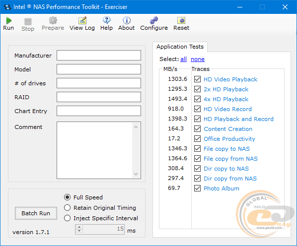Click the Photo Album trace label
The image size is (297, 246).
tap(221, 188)
